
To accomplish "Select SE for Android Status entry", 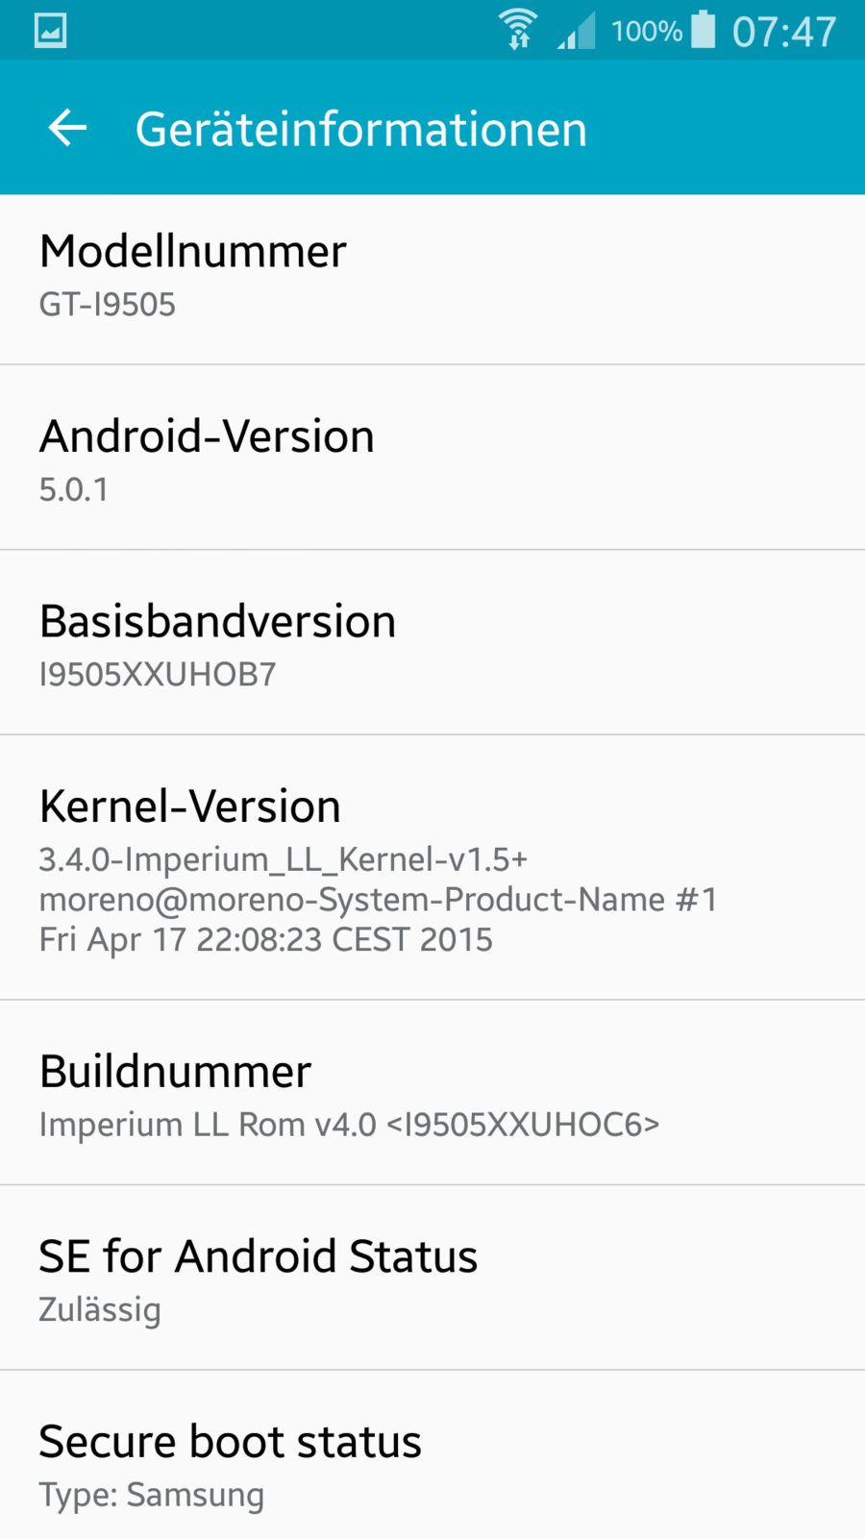I will (432, 1278).
